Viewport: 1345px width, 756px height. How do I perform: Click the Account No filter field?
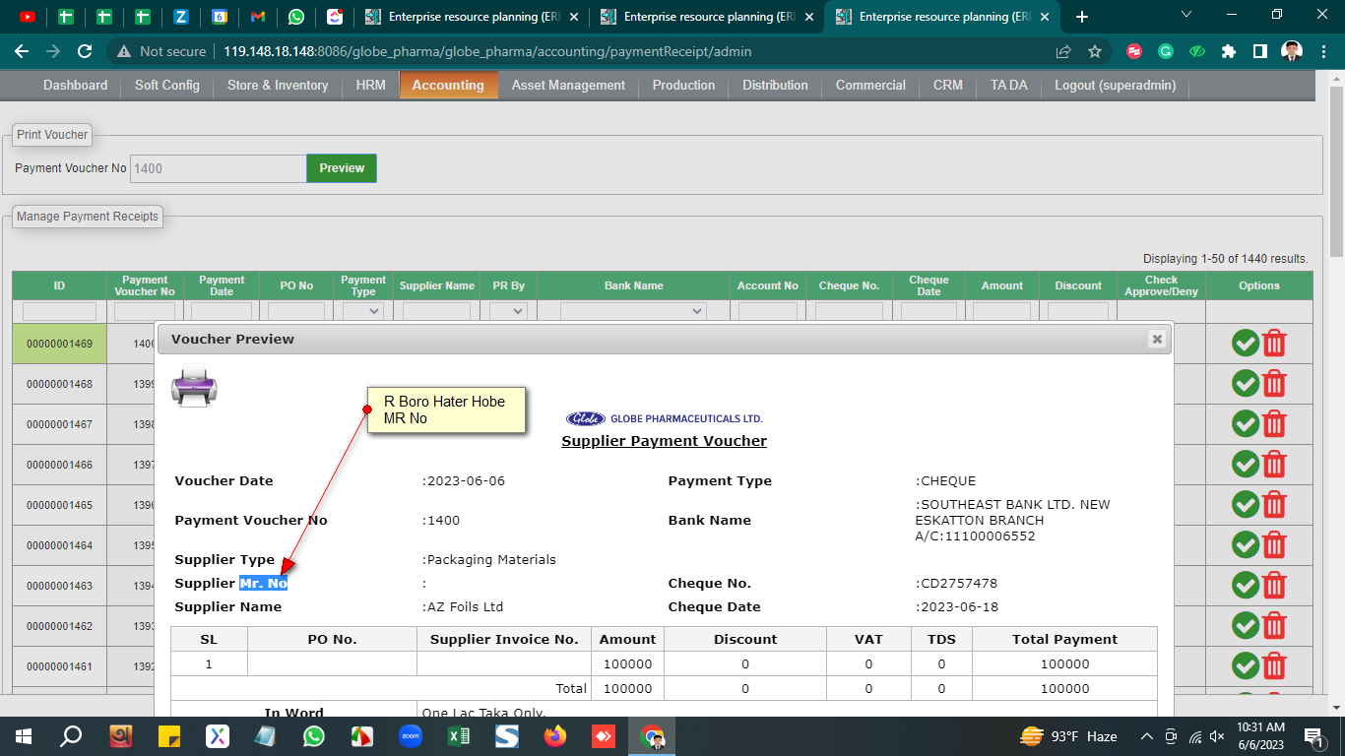[768, 311]
